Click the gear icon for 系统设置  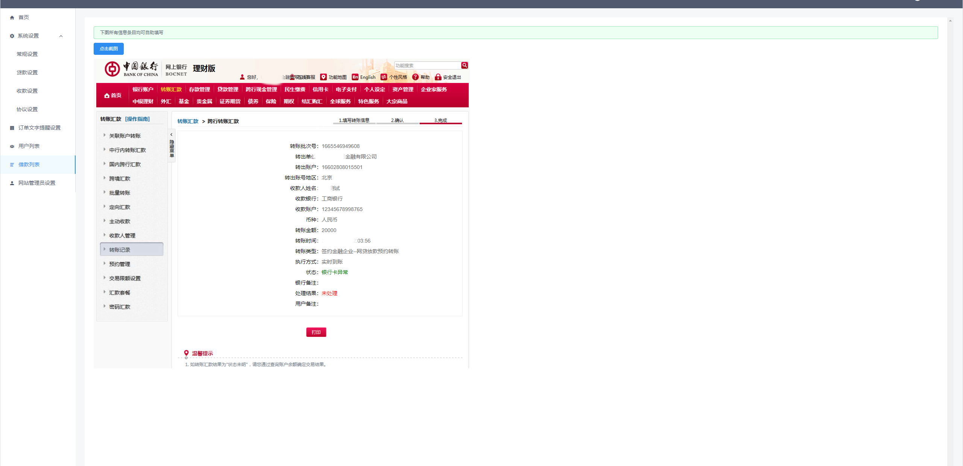tap(12, 36)
